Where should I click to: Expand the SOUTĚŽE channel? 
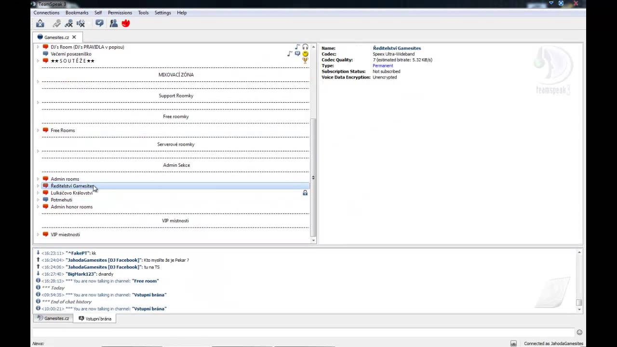[38, 61]
